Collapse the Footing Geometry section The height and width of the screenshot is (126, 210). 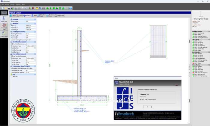pyautogui.click(x=35, y=32)
